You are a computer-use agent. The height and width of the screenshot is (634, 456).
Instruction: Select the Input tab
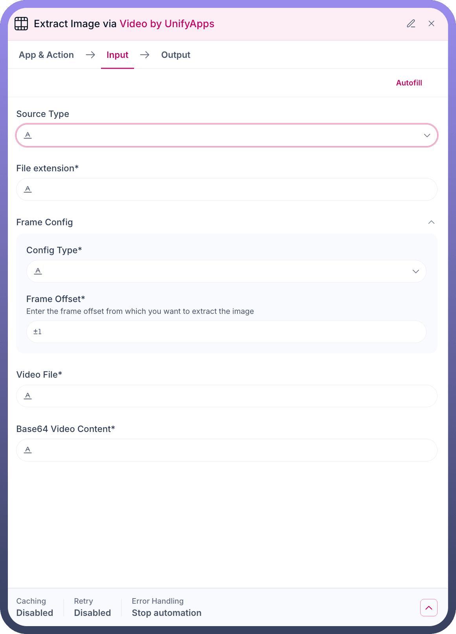(118, 55)
